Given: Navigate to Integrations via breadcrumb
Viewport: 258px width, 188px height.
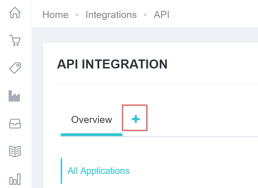Looking at the screenshot, I should pyautogui.click(x=111, y=15).
